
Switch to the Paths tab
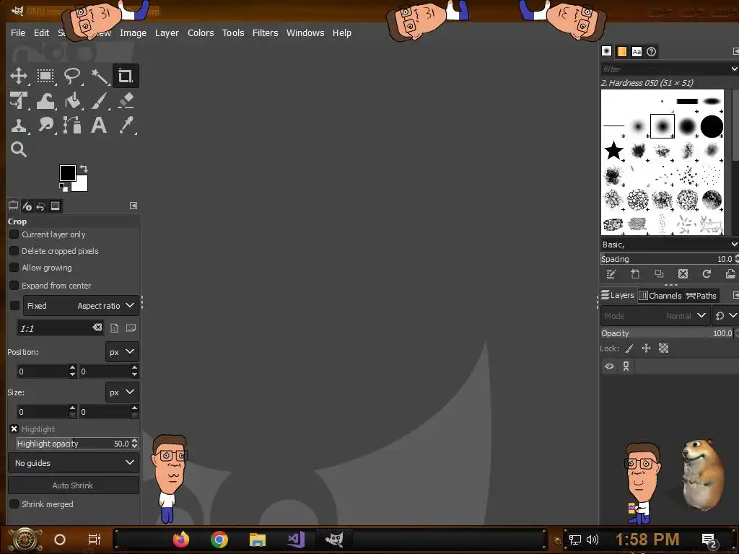point(701,295)
